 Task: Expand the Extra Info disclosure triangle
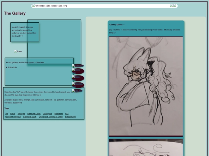pyautogui.click(x=7, y=67)
